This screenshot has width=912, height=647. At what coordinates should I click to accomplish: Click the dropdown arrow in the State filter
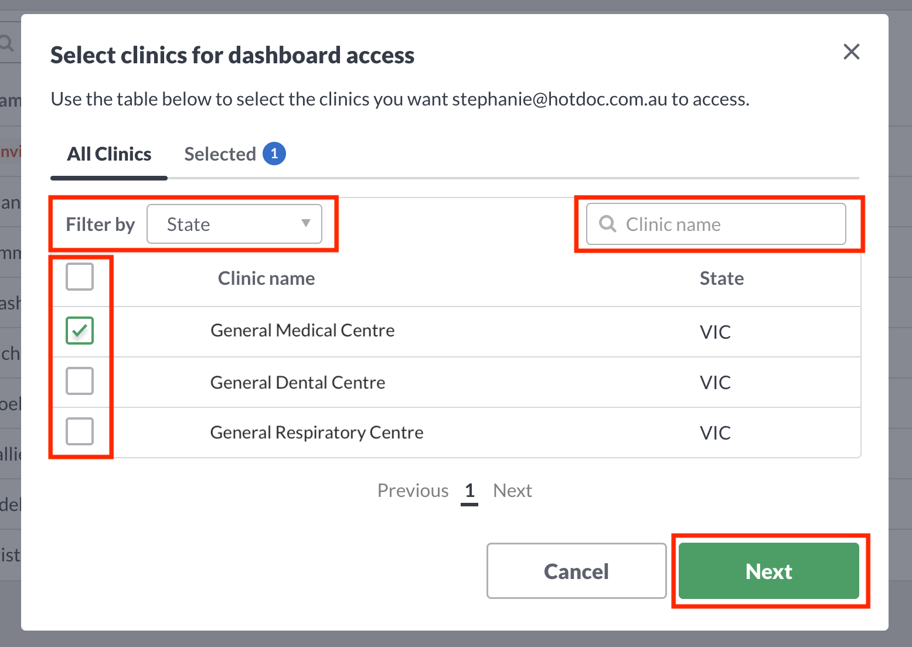(305, 224)
